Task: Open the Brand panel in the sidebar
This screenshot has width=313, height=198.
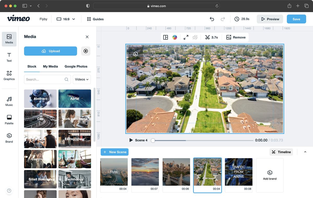Action: [x=9, y=138]
